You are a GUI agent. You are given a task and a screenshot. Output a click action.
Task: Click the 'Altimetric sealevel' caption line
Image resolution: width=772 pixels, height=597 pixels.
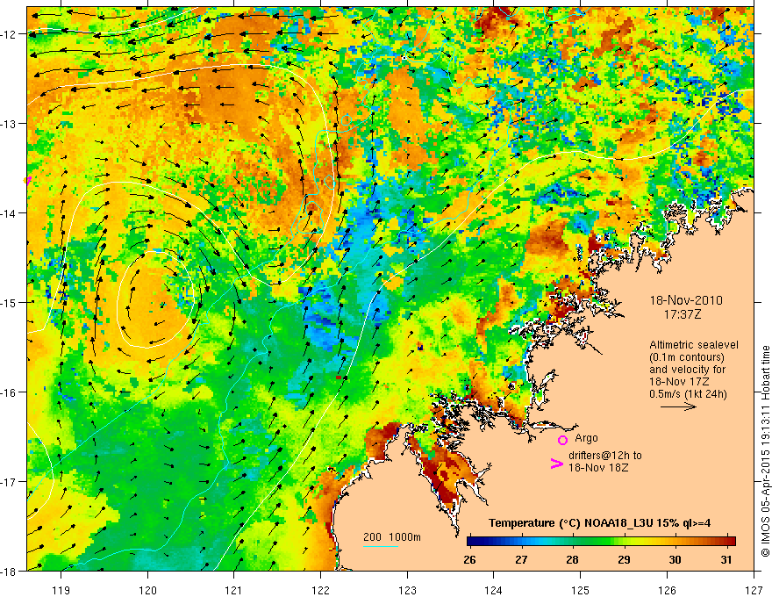click(x=694, y=345)
